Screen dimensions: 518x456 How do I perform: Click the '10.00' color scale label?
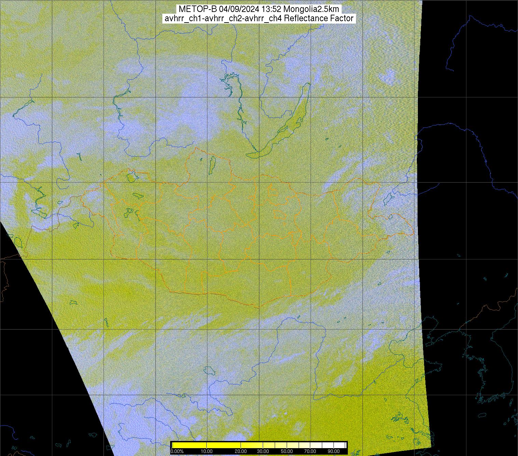207,451
